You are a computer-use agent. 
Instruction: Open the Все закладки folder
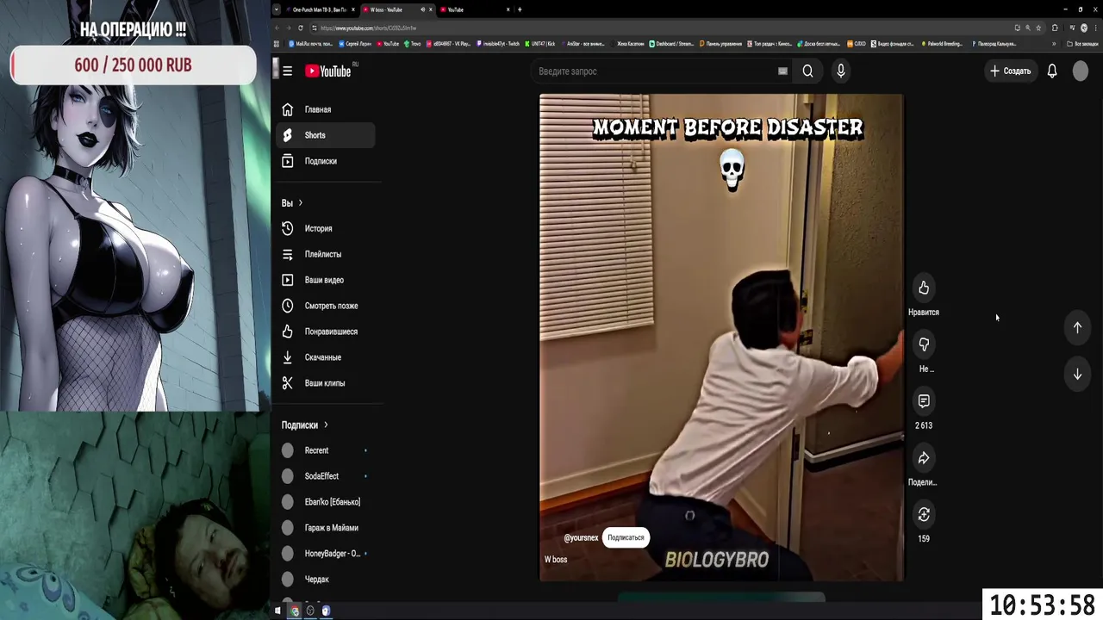[x=1083, y=44]
